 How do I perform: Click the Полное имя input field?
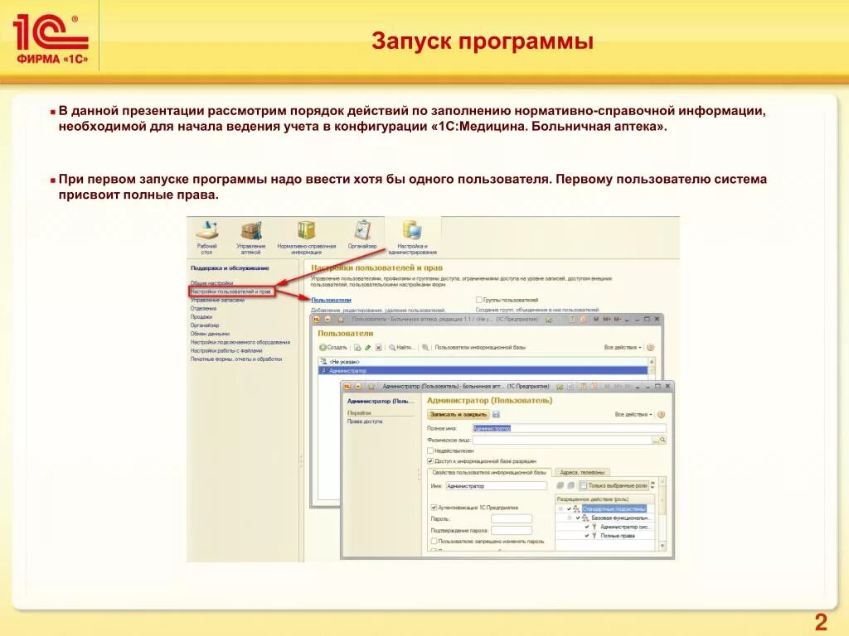pyautogui.click(x=569, y=428)
